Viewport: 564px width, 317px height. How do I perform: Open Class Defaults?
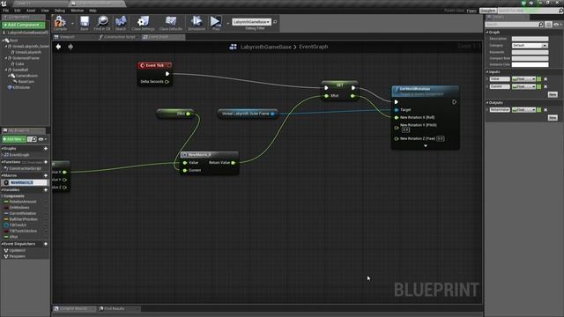171,22
